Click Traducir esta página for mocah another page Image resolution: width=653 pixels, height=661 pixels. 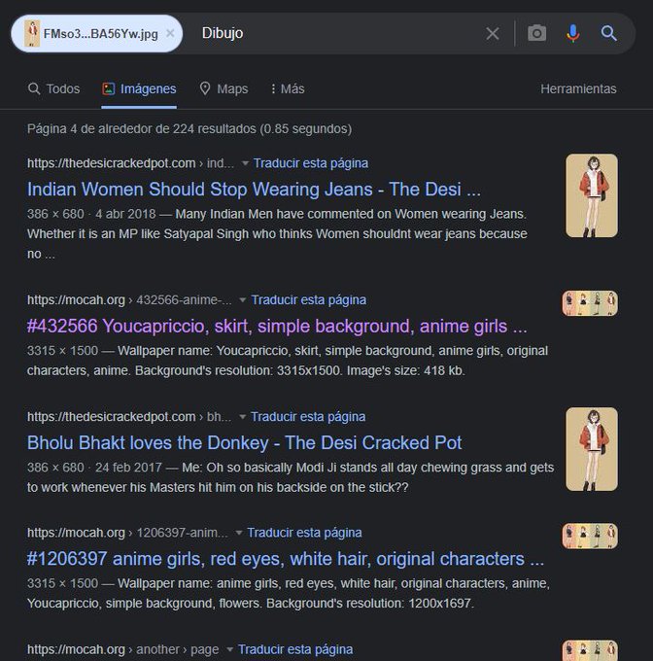(295, 649)
